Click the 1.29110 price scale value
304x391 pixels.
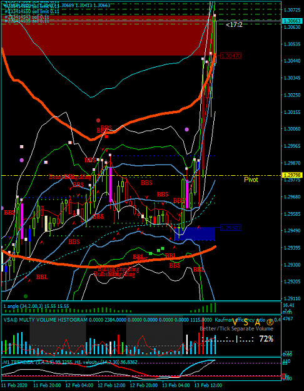coord(292,298)
